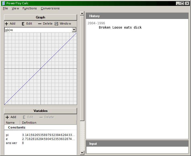Image resolution: width=191 pixels, height=156 pixels.
Task: Click the Input panel header
Action: click(x=137, y=144)
